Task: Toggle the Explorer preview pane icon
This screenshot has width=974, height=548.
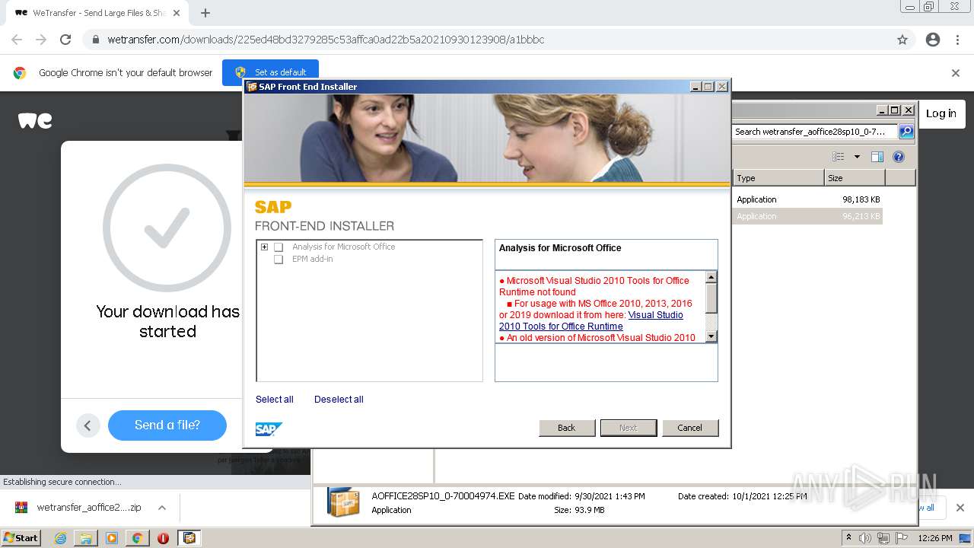Action: (877, 157)
